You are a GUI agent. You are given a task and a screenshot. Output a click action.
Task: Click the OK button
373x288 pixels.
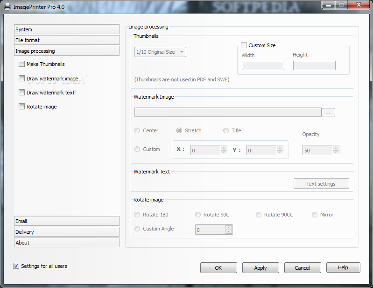(x=218, y=267)
